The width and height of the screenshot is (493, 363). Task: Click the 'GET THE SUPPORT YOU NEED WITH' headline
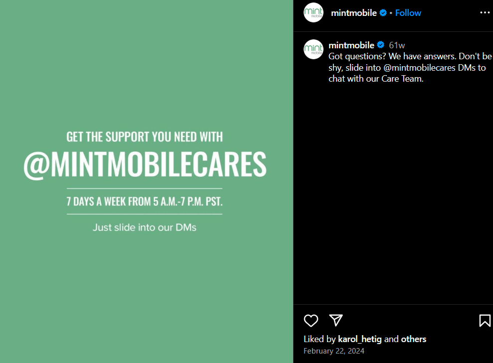(145, 136)
